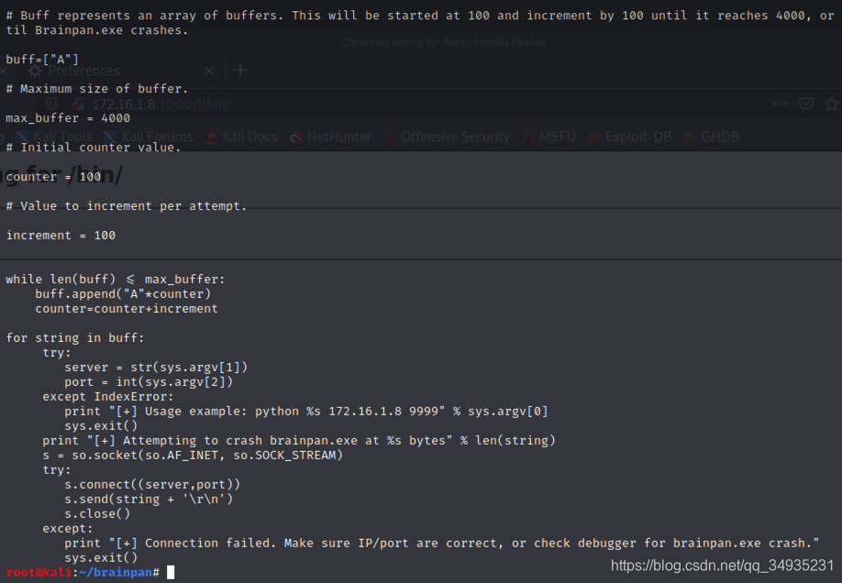Click the 'buff.append("A"*counter)' line
This screenshot has height=583, width=842.
click(x=123, y=293)
